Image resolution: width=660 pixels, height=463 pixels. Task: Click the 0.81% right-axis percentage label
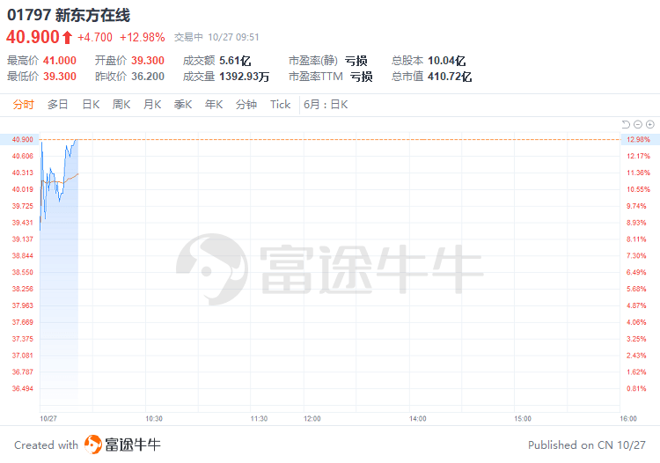point(636,388)
